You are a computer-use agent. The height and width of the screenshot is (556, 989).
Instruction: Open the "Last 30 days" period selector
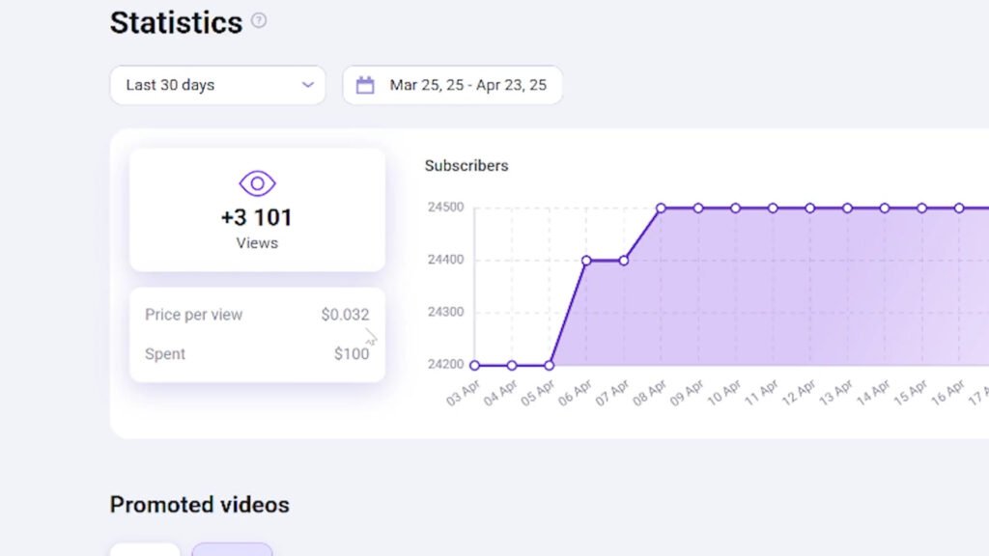pos(217,85)
